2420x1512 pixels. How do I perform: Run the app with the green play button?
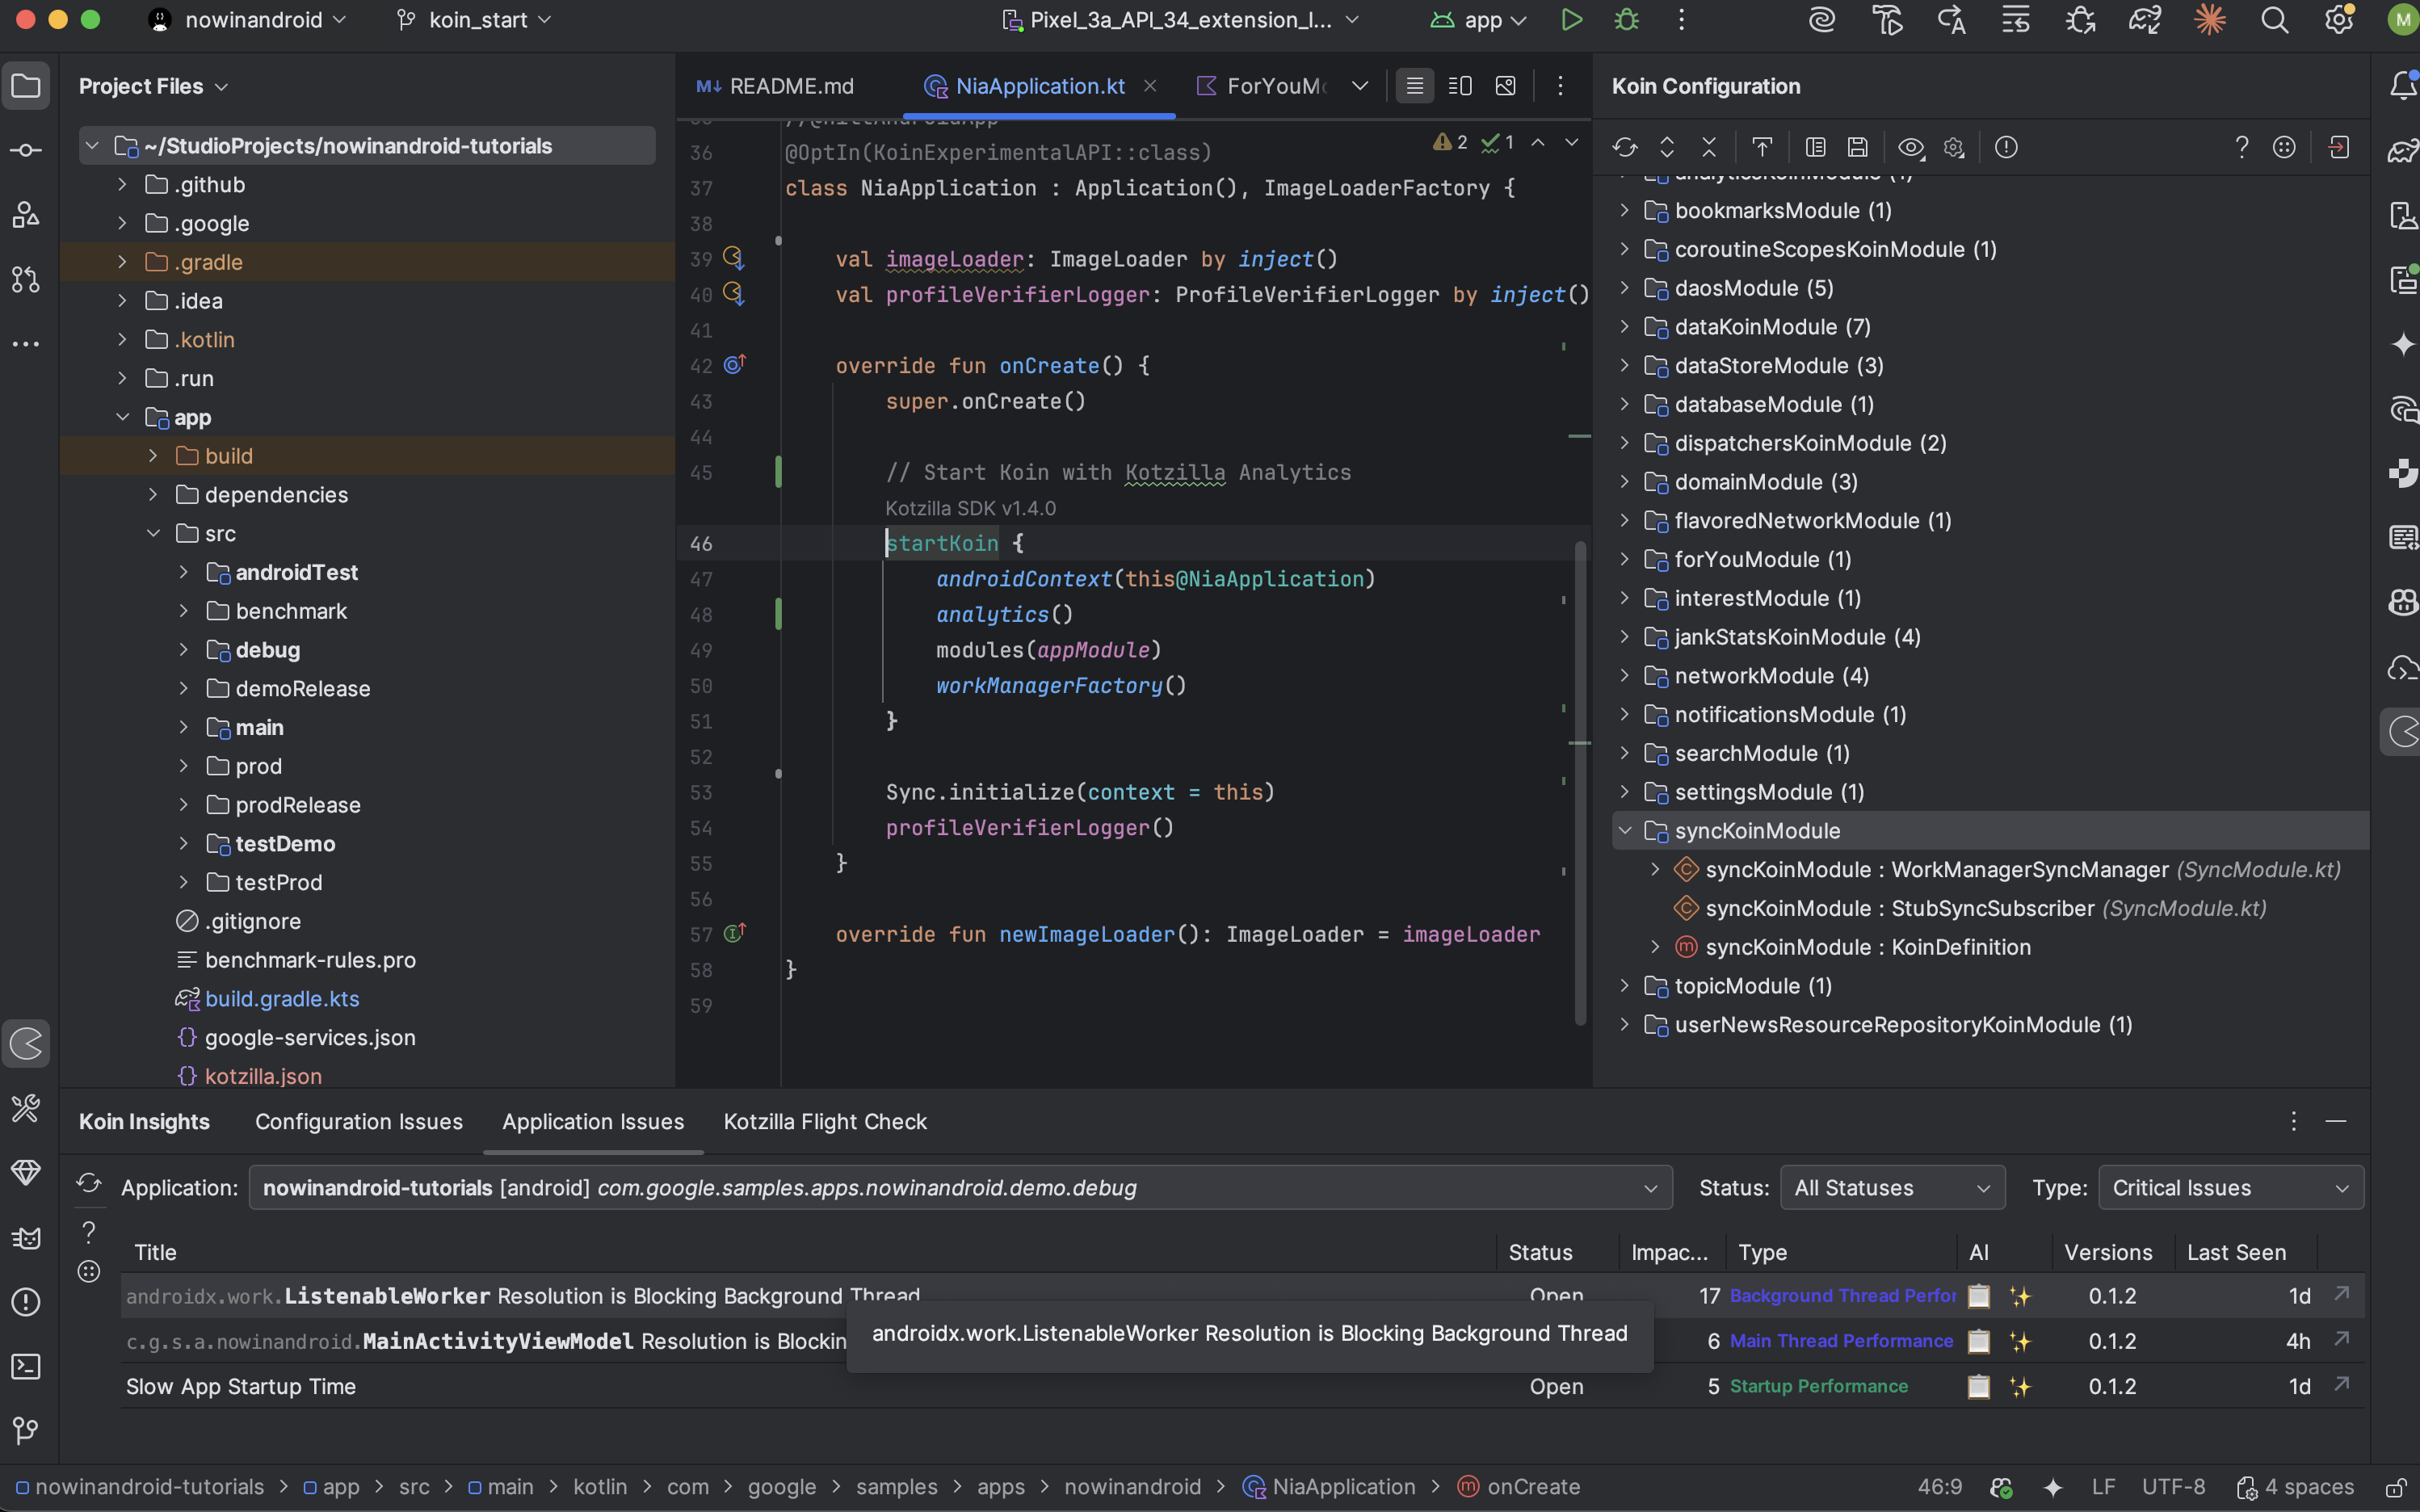(x=1571, y=20)
